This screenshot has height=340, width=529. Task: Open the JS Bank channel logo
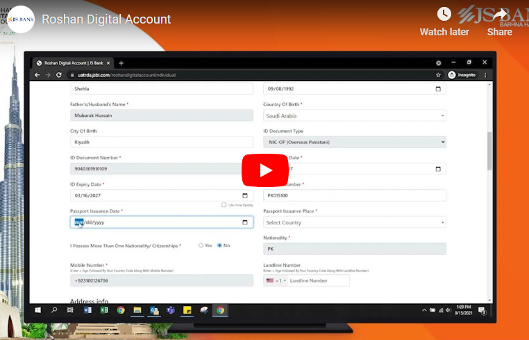pos(21,19)
